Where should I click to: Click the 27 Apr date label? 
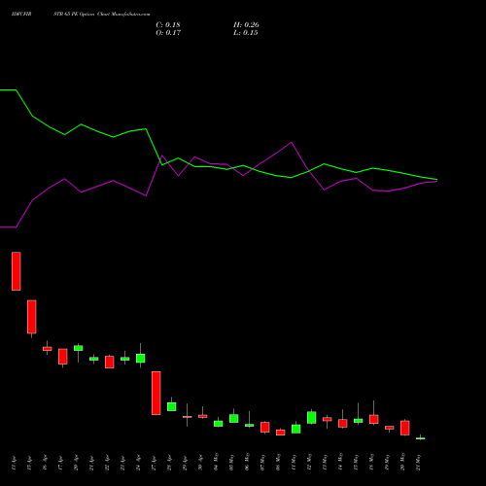(x=154, y=464)
